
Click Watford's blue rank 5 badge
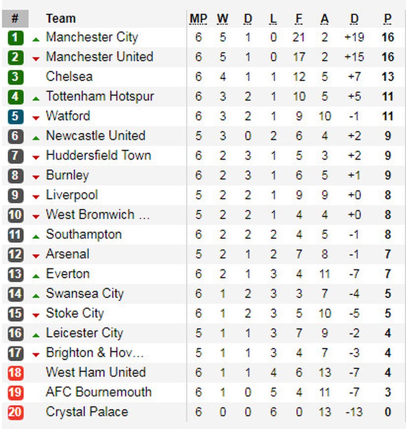(16, 116)
